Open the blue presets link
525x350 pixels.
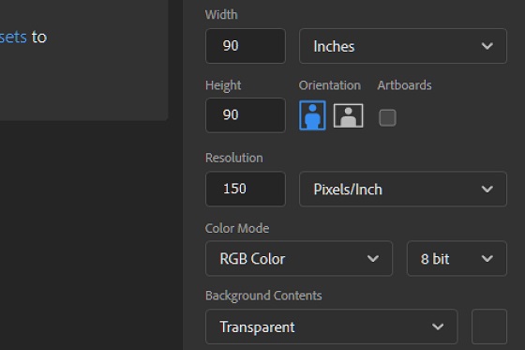click(13, 37)
